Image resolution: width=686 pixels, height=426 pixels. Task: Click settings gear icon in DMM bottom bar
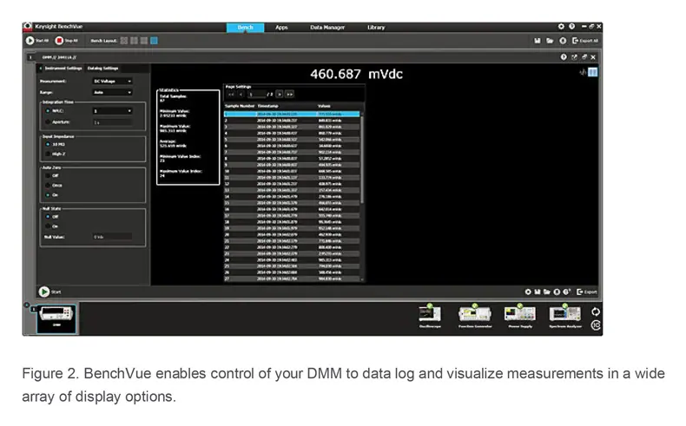point(528,292)
